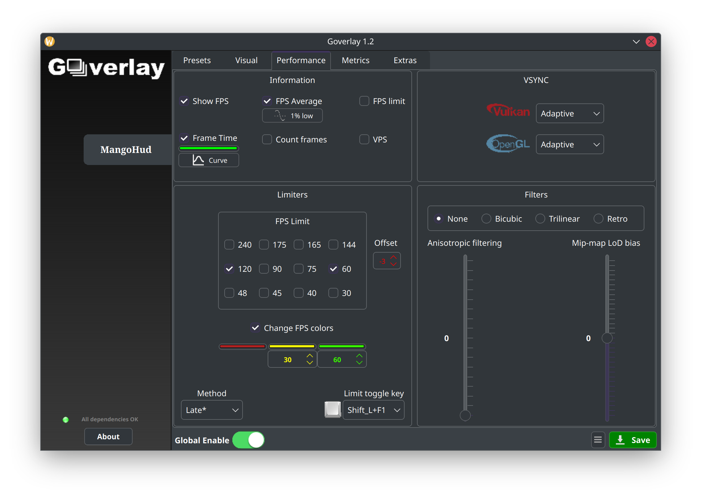702x499 pixels.
Task: Click the OpenGL logo icon
Action: tap(508, 143)
